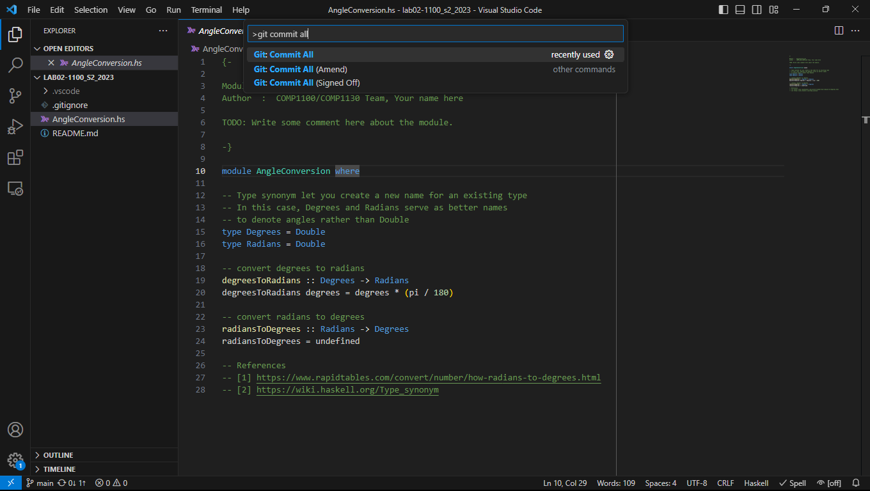This screenshot has height=491, width=870.
Task: Open rapidtables radians-to-degrees link
Action: pos(429,378)
